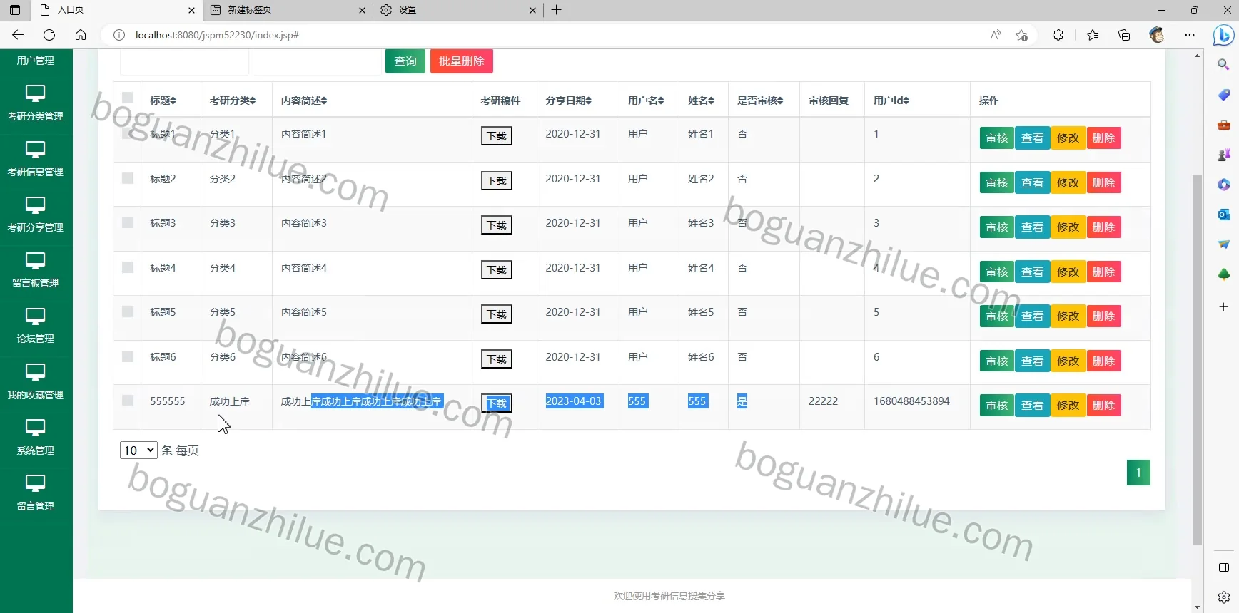Switch to the 设置 browser tab
1239x613 pixels.
[457, 10]
